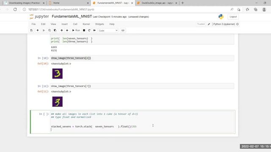The height and width of the screenshot is (152, 271).
Task: Copy selected cells icon in the toolbar
Action: coord(50,30)
